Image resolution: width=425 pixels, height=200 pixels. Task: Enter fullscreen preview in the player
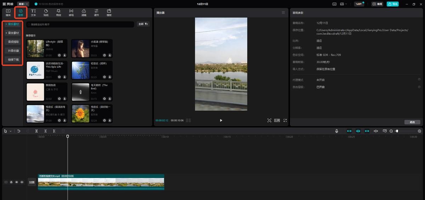(x=285, y=121)
